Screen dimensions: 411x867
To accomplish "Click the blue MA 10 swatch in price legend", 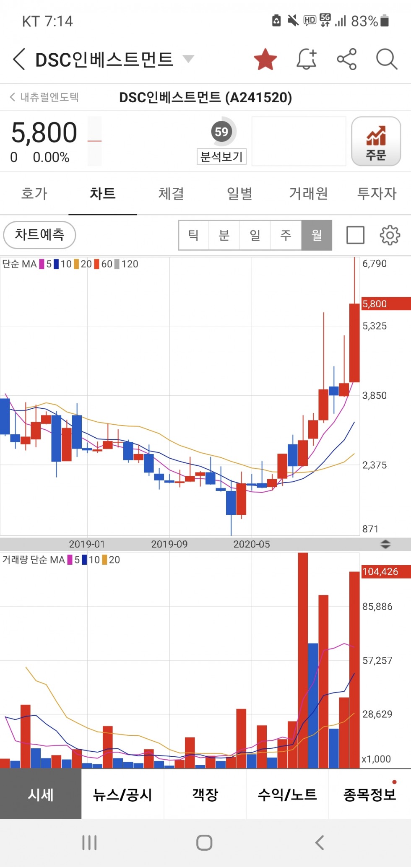I will point(56,264).
